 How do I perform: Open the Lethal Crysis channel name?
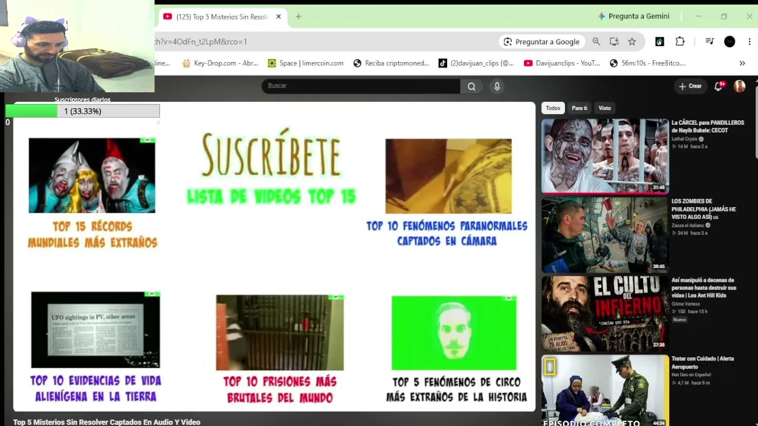tap(685, 139)
